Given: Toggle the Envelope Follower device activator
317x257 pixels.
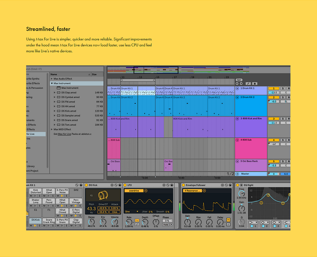Looking at the screenshot, I should coord(183,185).
